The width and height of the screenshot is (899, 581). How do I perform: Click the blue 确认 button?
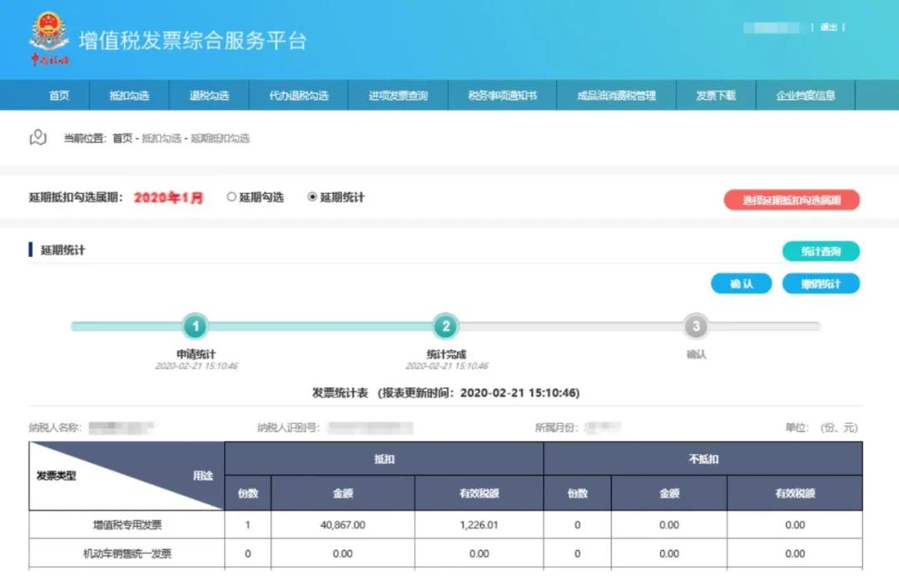[742, 283]
